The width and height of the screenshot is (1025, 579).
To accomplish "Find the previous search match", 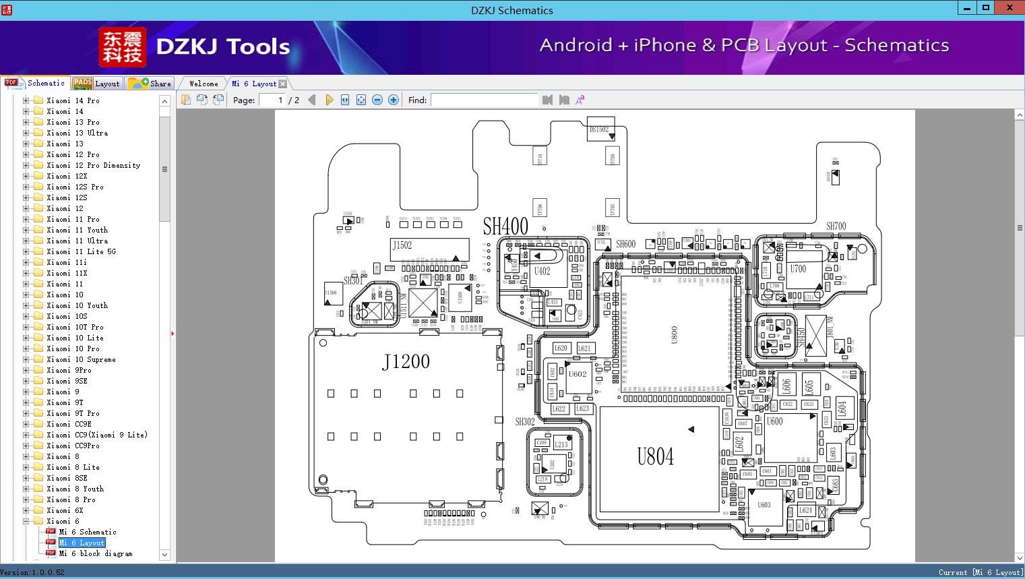I will click(547, 100).
